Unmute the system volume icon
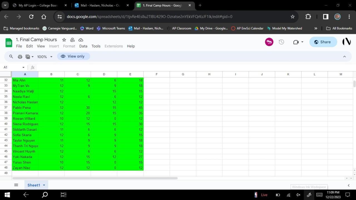This screenshot has width=356, height=200. [x=298, y=195]
